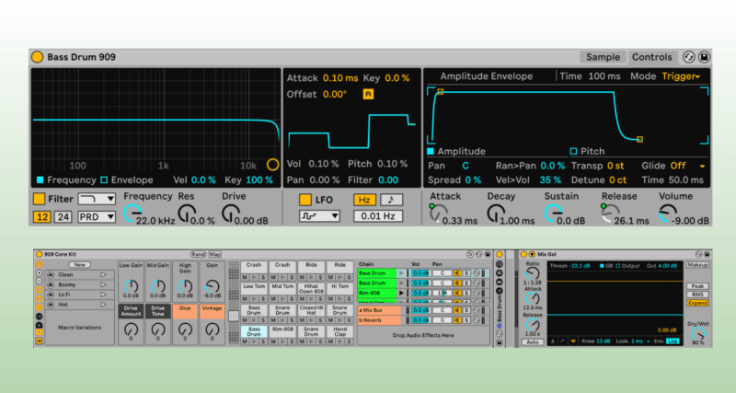Screen dimensions: 736x393
Task: Select RMS mode in Mix Gel
Action: click(x=697, y=295)
